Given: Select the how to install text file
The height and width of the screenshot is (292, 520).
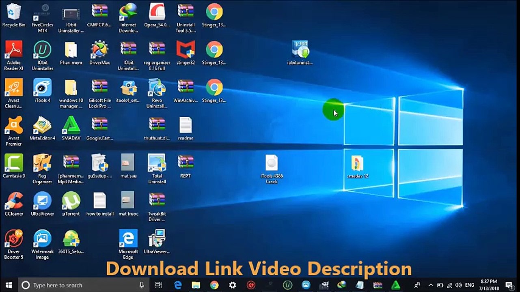Looking at the screenshot, I should pyautogui.click(x=99, y=204).
